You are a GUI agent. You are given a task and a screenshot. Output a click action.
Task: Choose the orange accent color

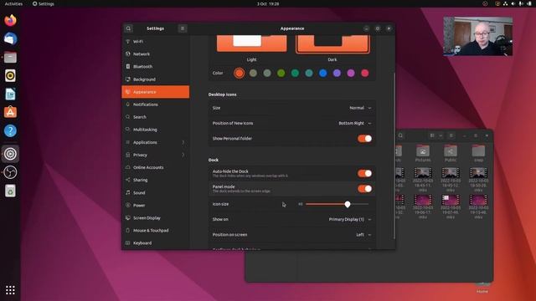pyautogui.click(x=240, y=73)
